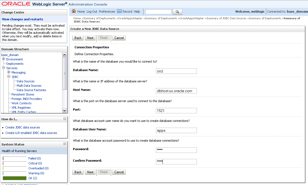Click the Domain Structure scroll-down arrow

click(x=64, y=111)
